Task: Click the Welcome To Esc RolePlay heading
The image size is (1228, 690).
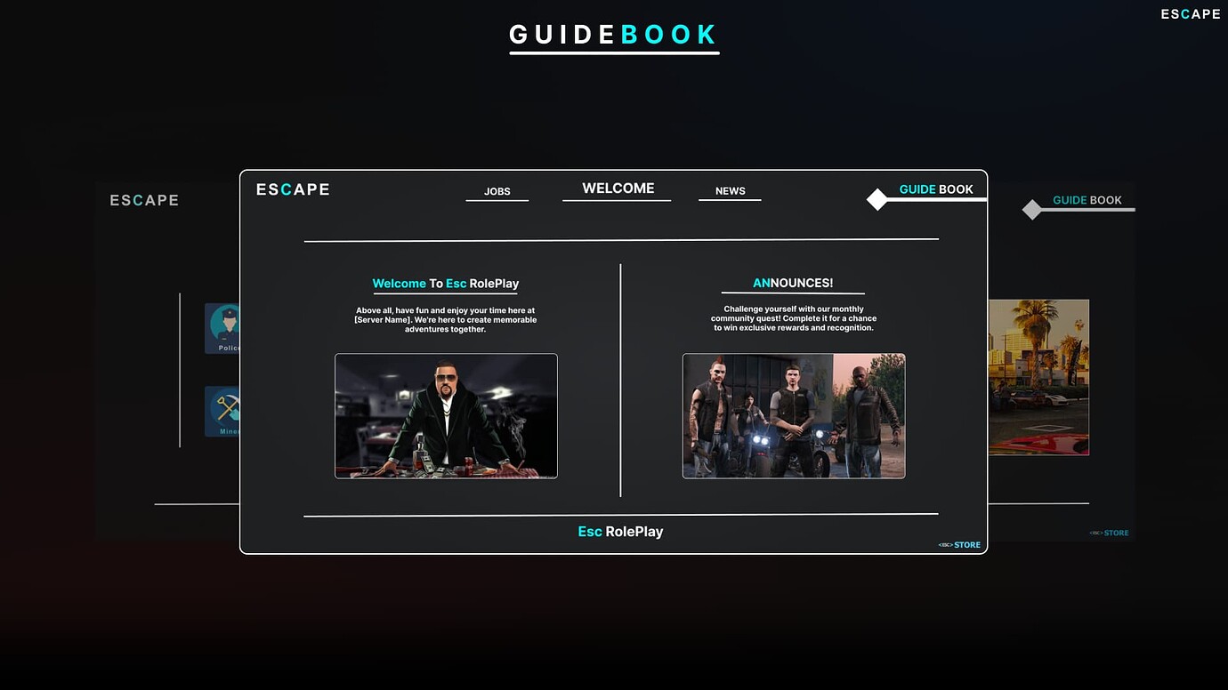Action: [x=445, y=284]
